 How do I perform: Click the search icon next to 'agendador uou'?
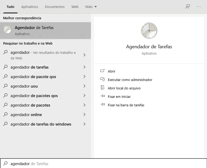[x=5, y=86]
